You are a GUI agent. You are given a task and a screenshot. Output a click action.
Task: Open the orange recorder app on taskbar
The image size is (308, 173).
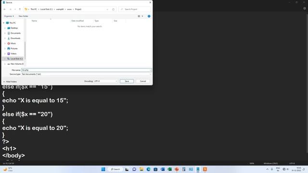(x=205, y=169)
